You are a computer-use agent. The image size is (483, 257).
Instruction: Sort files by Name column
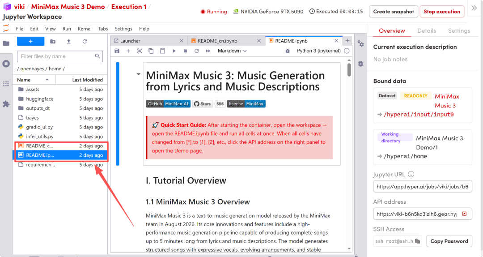pos(34,80)
